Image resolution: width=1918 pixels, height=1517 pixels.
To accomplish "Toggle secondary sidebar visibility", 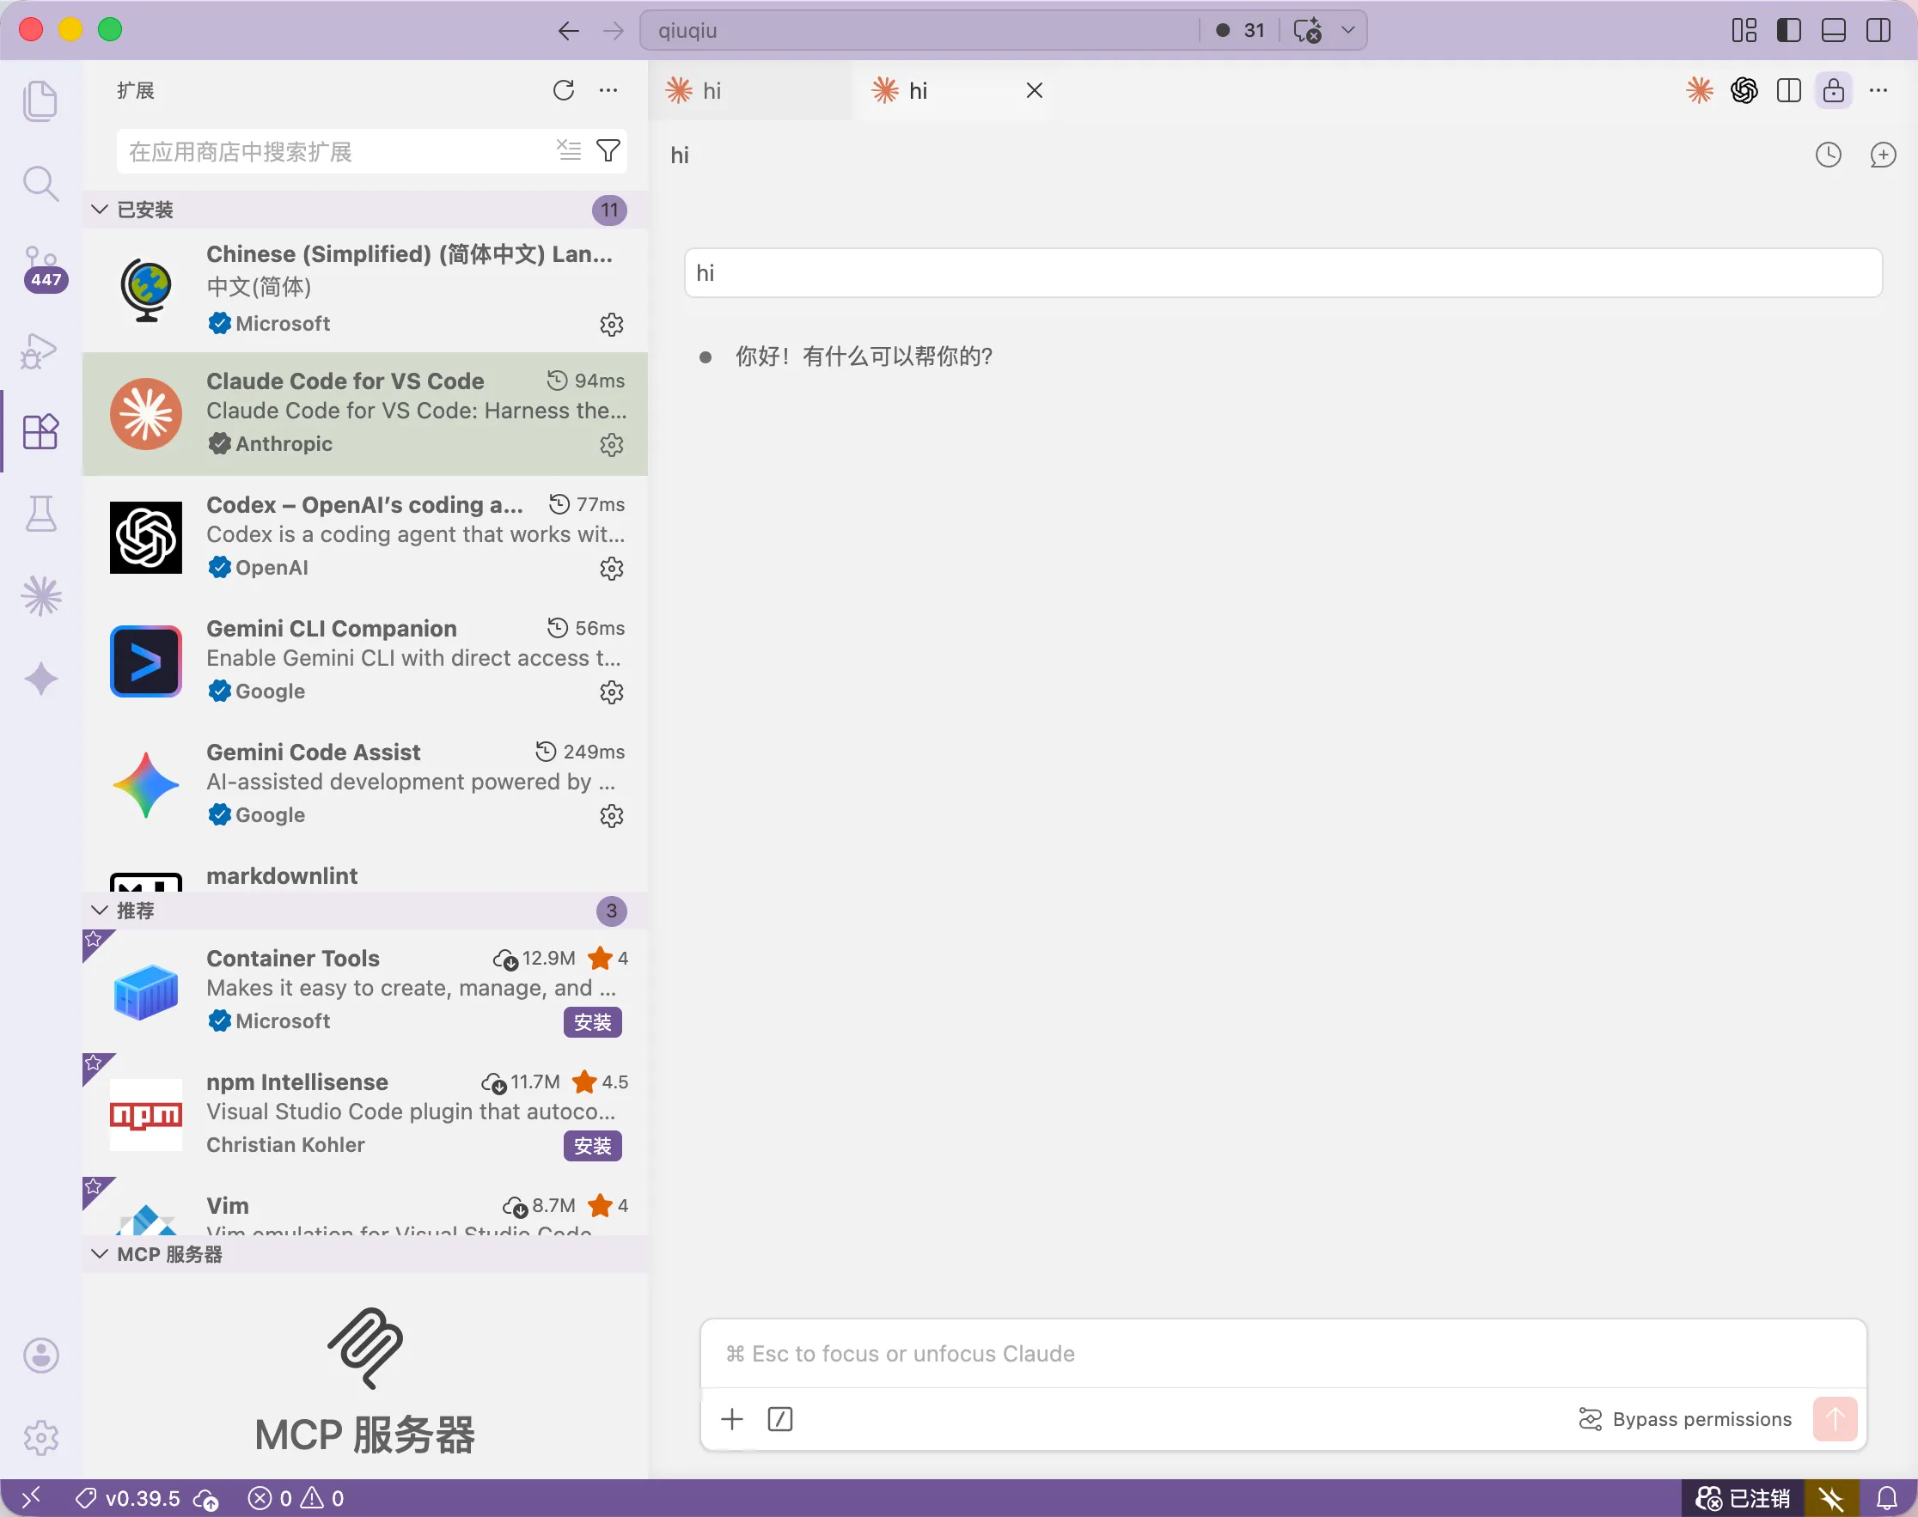I will (1878, 30).
